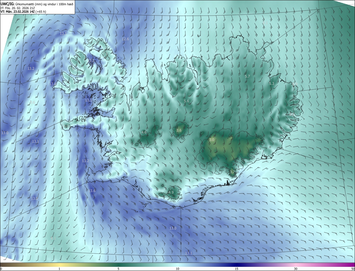The height and width of the screenshot is (271, 355).
Task: Click the colour scale tick label '15'
Action: [x=237, y=269]
